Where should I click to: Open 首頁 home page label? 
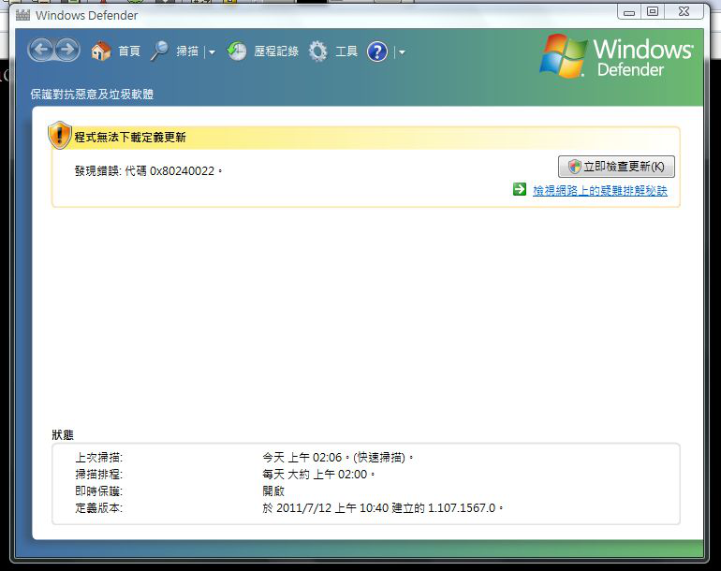(x=129, y=51)
